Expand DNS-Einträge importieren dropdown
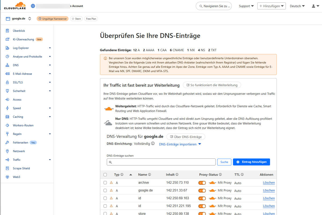322x215 pixels. point(180,144)
